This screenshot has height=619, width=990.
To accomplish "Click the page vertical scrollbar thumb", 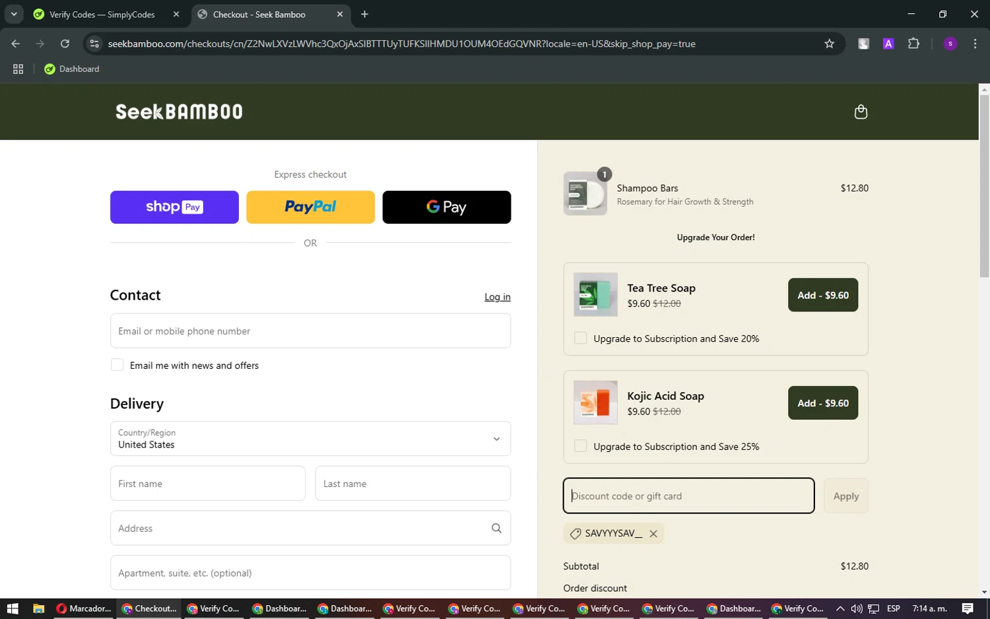I will 984,186.
